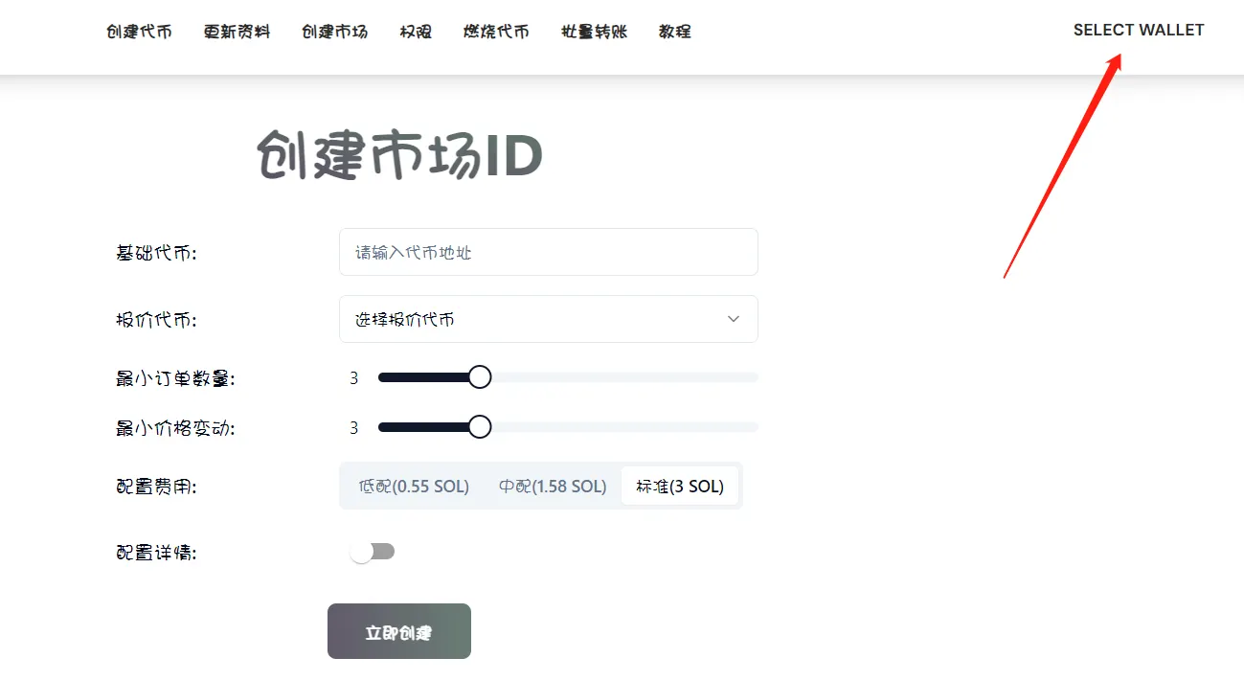
Task: Click the 最小价格变动: label
Action: (x=175, y=428)
